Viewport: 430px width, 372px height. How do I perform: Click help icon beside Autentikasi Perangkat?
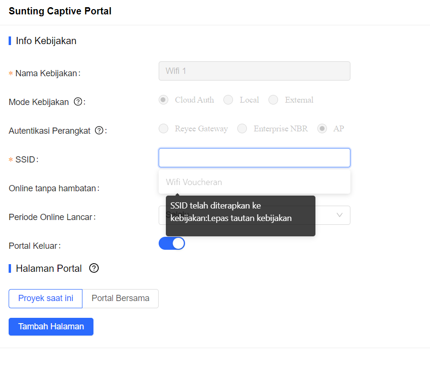[99, 130]
